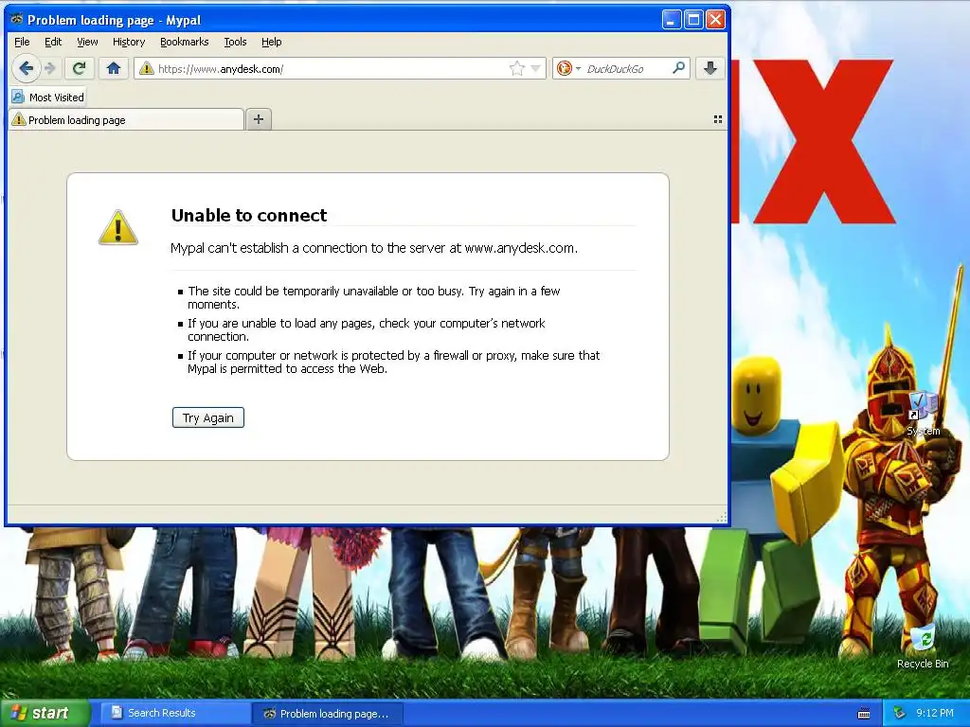Open the home page via house icon
Screen dimensions: 970x727
[x=114, y=68]
